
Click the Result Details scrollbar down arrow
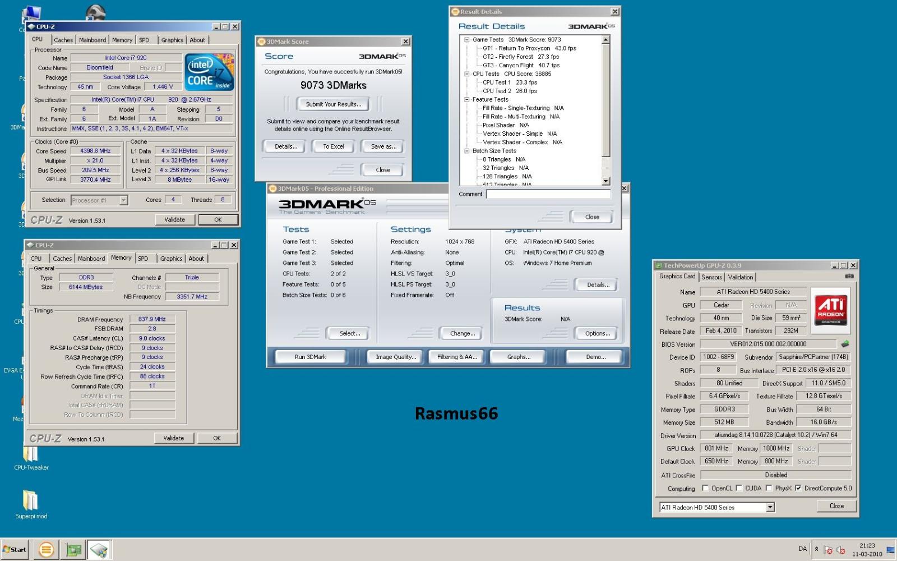605,181
